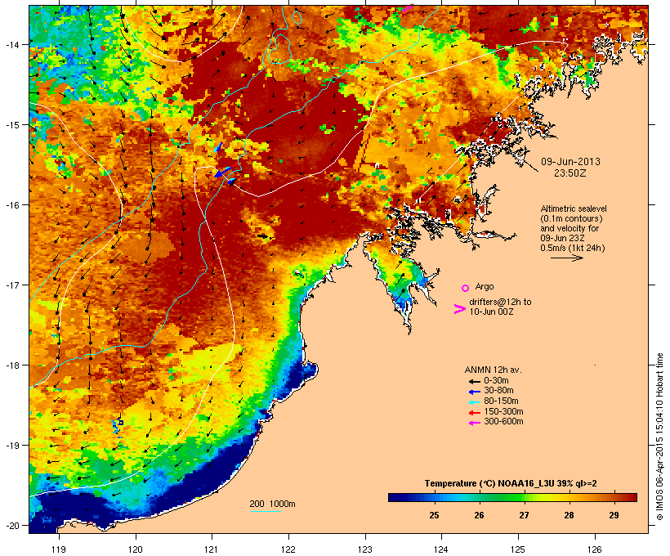Click latitude label -19
670x556 pixels.
tap(11, 446)
